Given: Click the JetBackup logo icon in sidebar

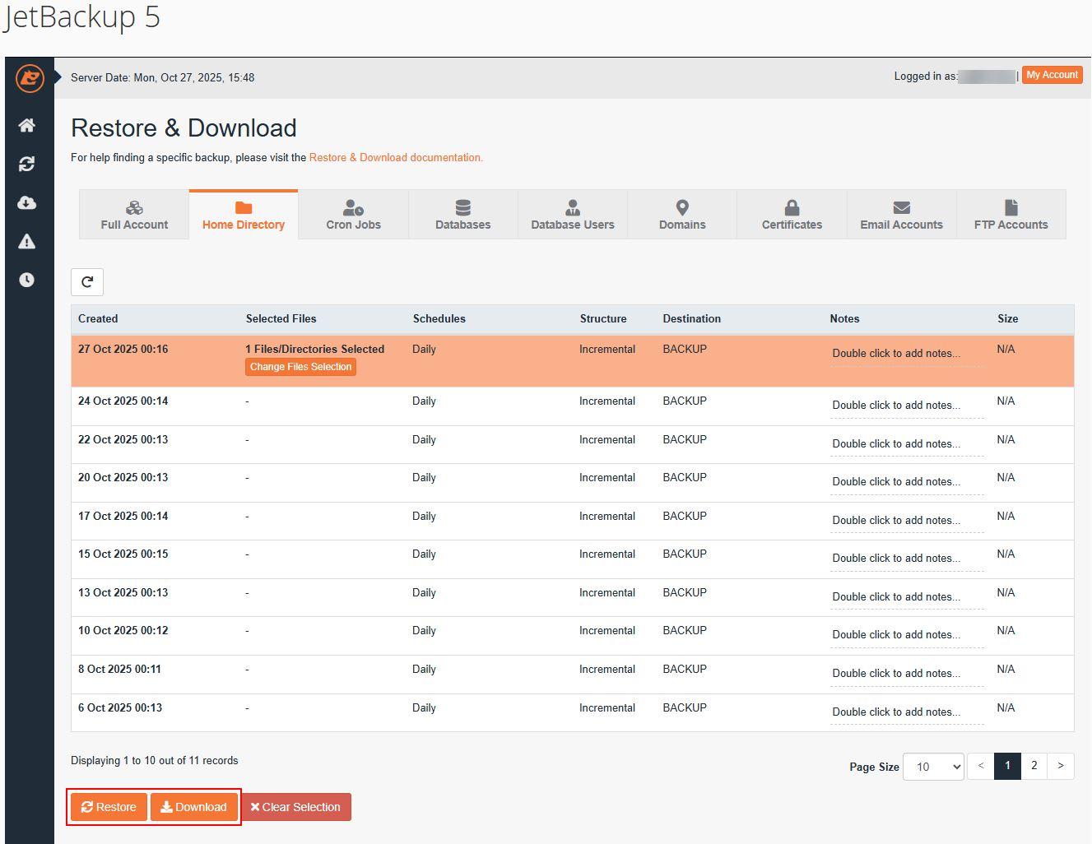Looking at the screenshot, I should click(x=30, y=79).
